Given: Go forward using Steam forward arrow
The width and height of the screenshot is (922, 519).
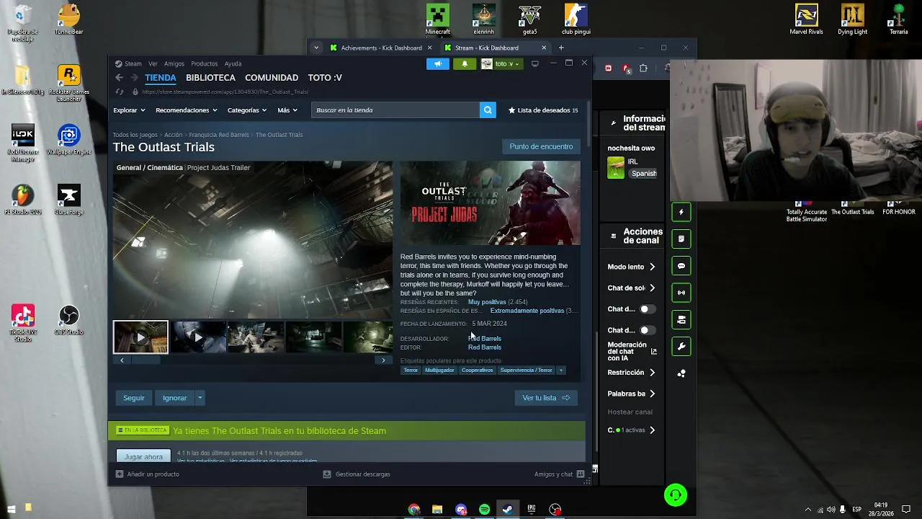Looking at the screenshot, I should [134, 78].
